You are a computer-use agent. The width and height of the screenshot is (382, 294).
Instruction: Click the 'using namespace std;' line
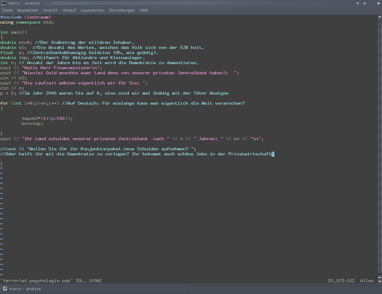coord(27,22)
